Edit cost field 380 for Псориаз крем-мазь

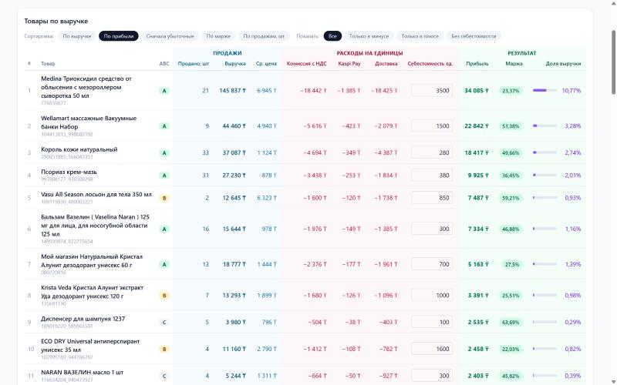pos(432,176)
